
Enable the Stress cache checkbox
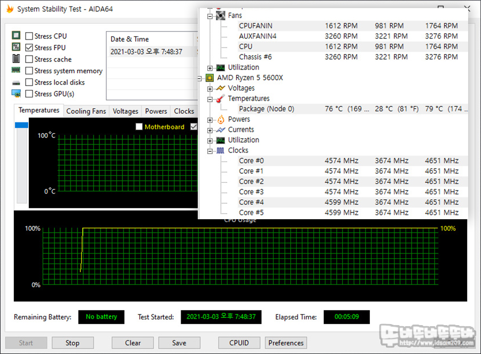pyautogui.click(x=29, y=59)
